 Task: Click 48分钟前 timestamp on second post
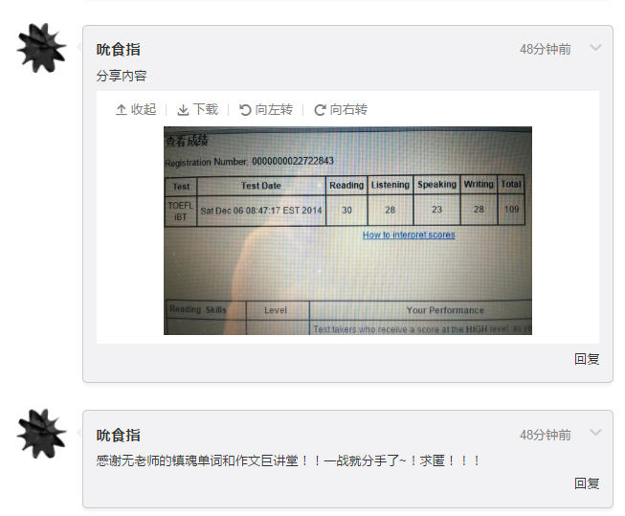click(546, 435)
